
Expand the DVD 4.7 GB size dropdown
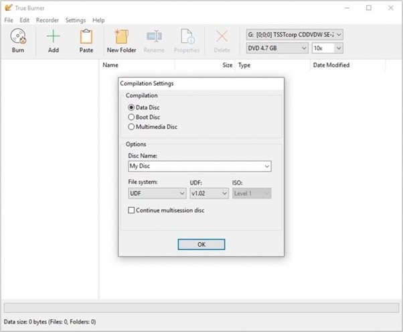(277, 48)
